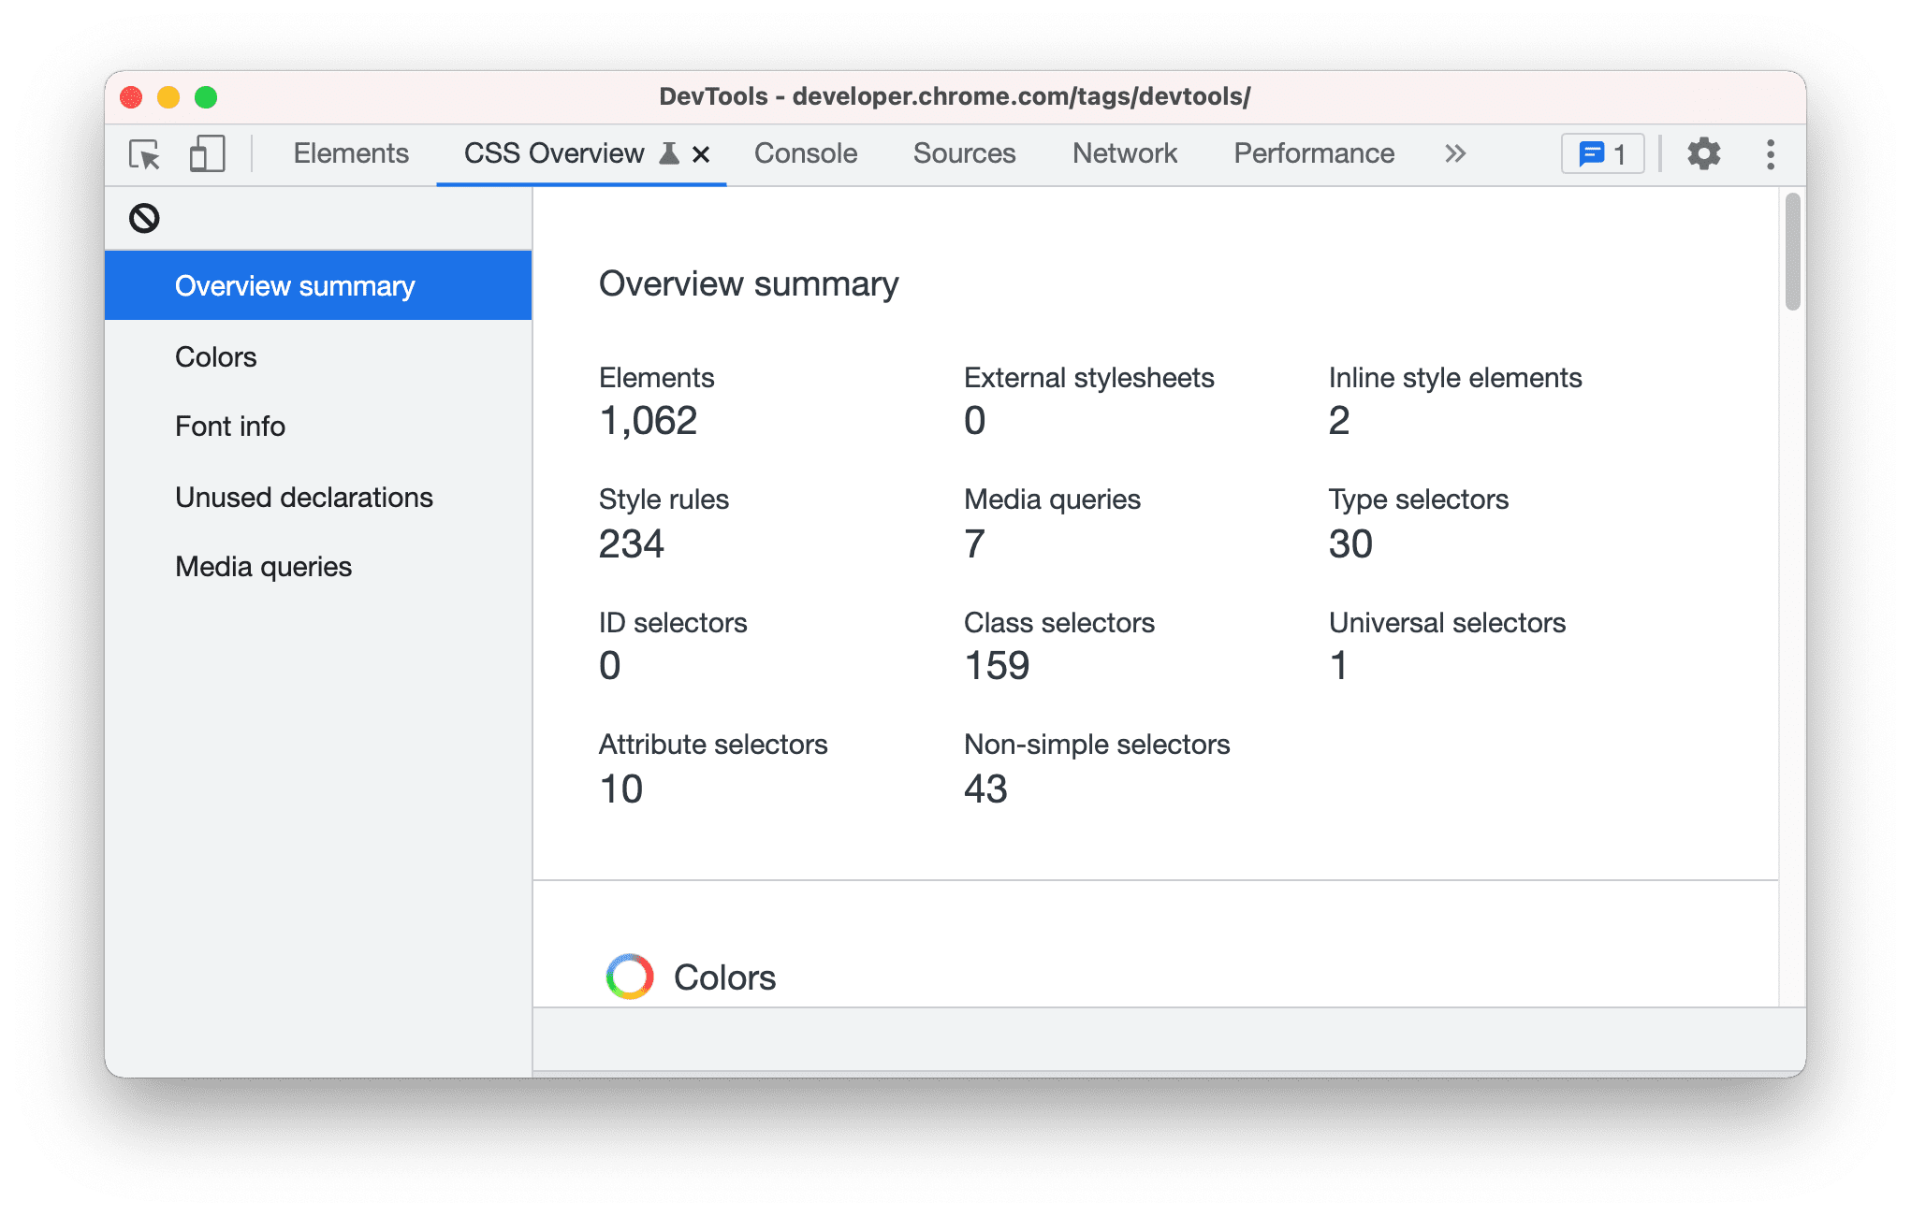This screenshot has height=1216, width=1911.
Task: Open Unused declarations section in sidebar
Action: 308,496
